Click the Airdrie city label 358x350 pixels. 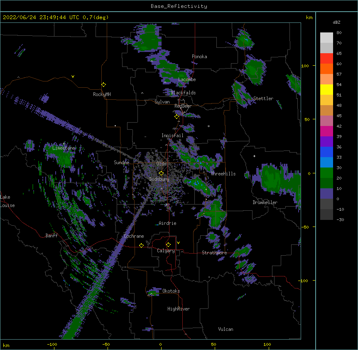pyautogui.click(x=167, y=223)
